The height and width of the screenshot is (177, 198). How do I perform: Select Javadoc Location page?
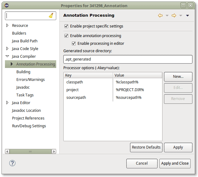tap(26, 111)
